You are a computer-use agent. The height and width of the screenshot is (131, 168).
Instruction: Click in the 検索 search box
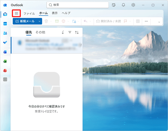(78, 5)
